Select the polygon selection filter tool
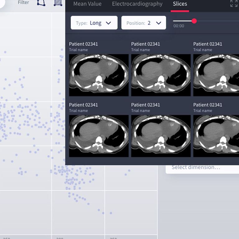The height and width of the screenshot is (239, 239). [x=41, y=3]
